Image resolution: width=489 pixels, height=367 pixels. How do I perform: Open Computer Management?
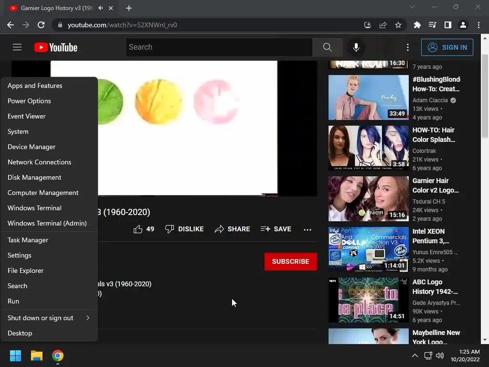(49, 193)
